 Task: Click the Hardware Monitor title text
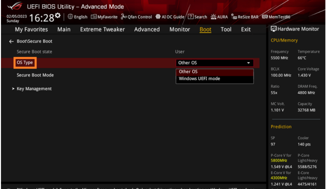(298, 29)
